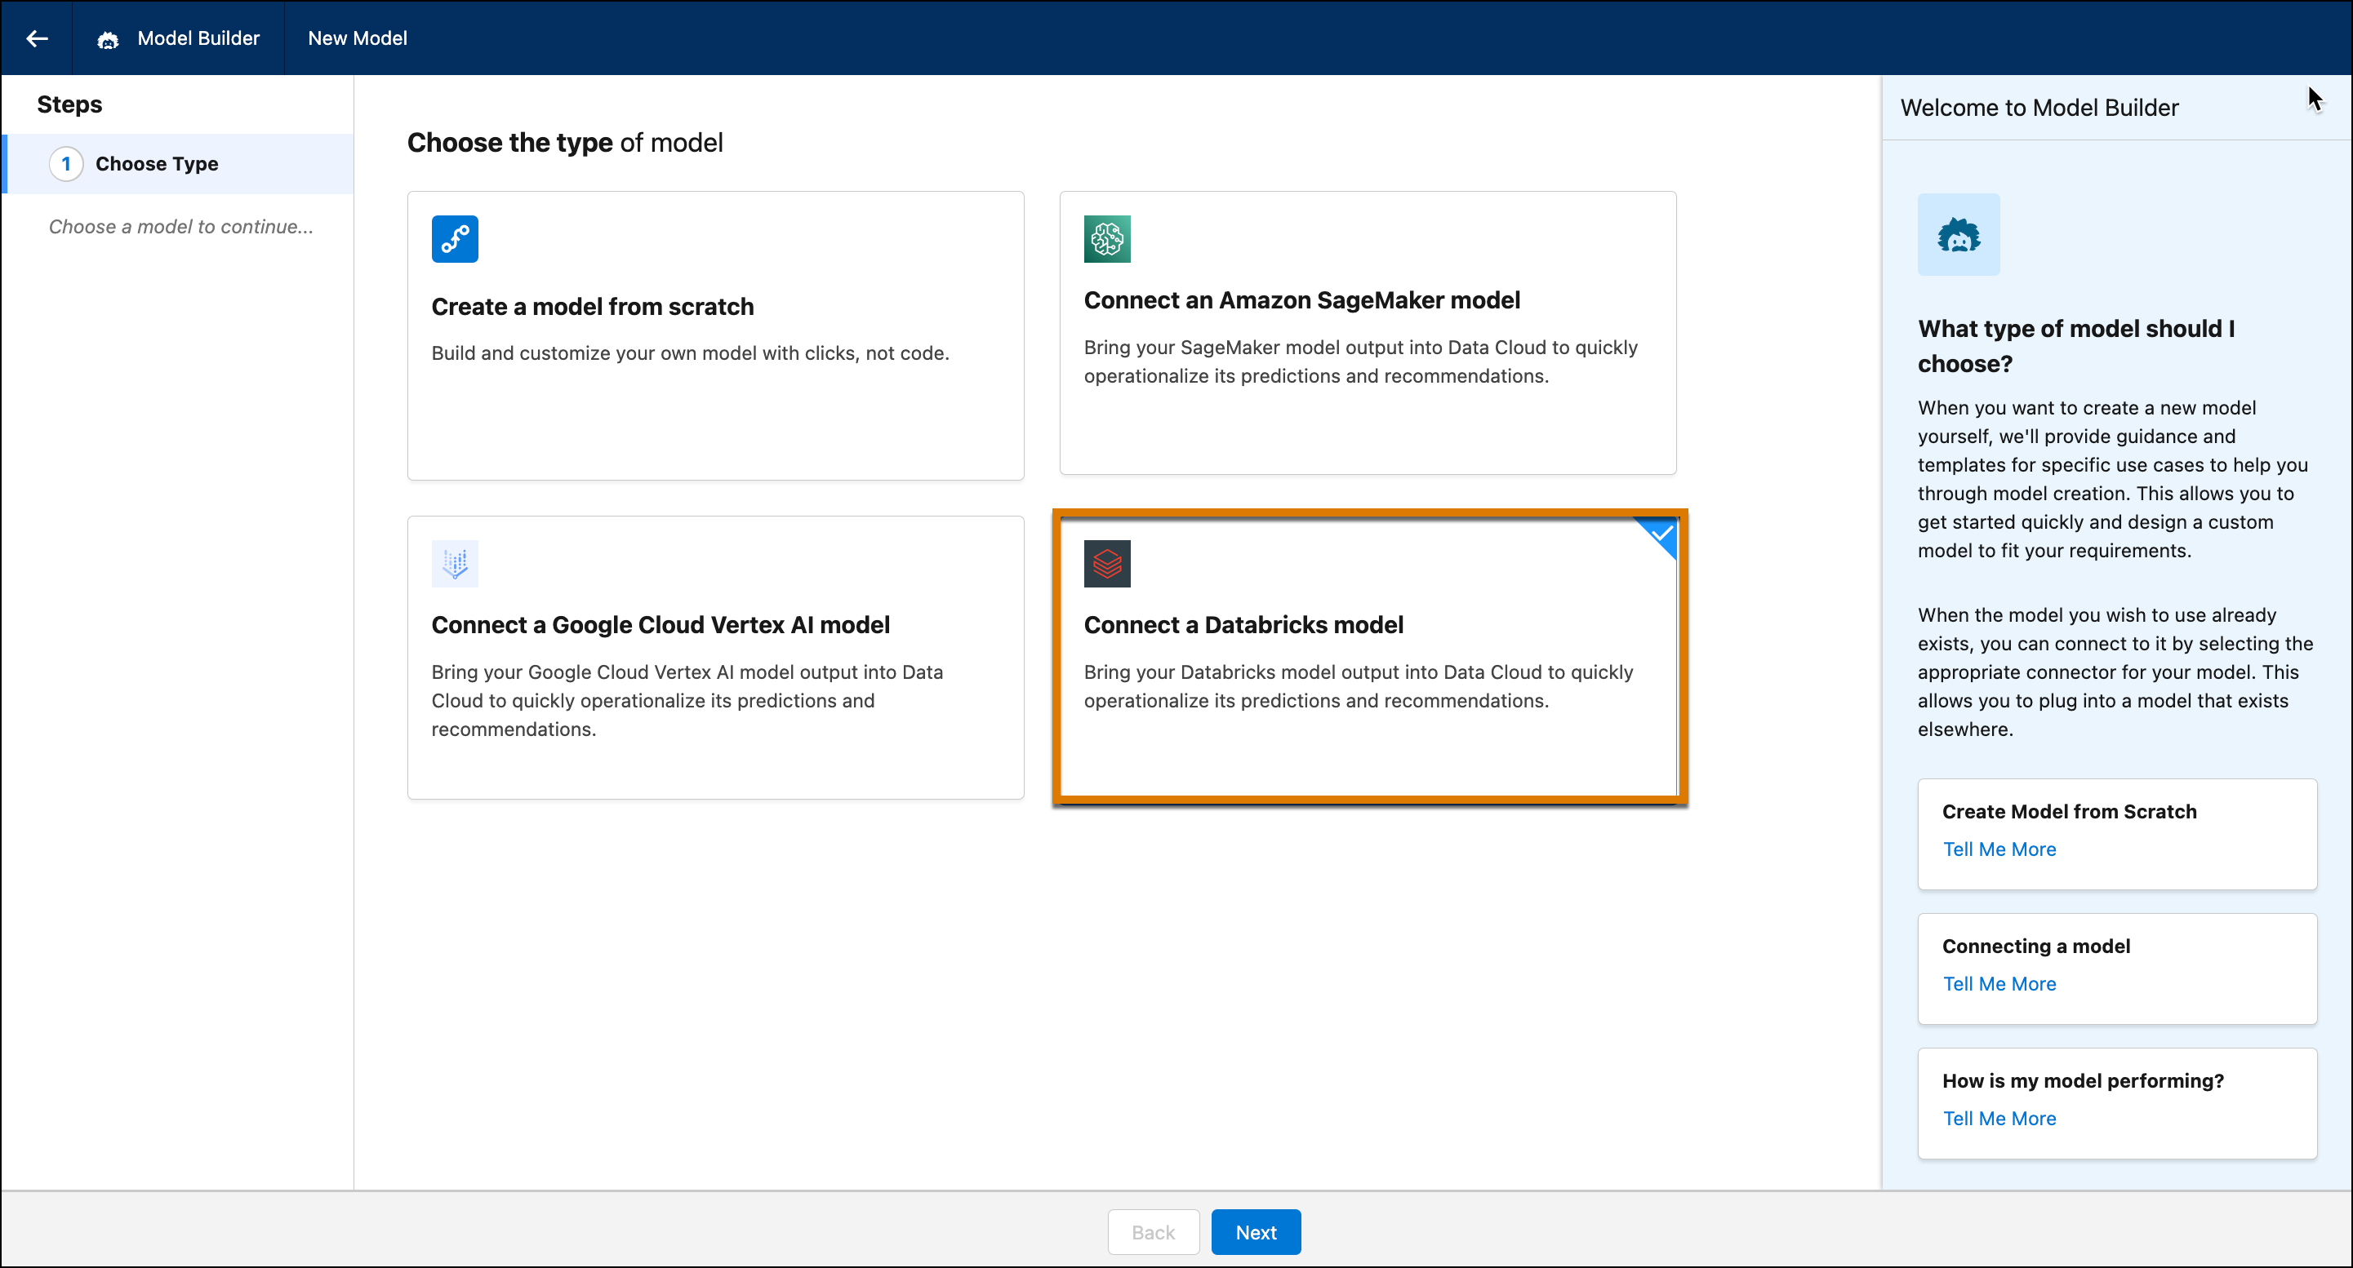Choose the Connect a Databricks model title
Image resolution: width=2353 pixels, height=1268 pixels.
1243,625
